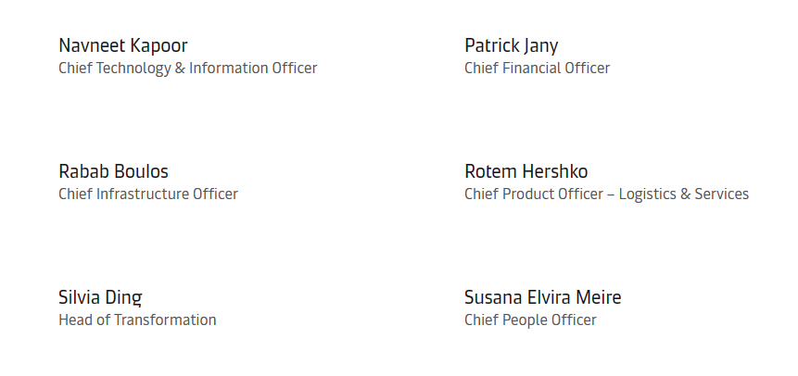This screenshot has height=376, width=798.
Task: Click the Head of Transformation title
Action: (137, 320)
